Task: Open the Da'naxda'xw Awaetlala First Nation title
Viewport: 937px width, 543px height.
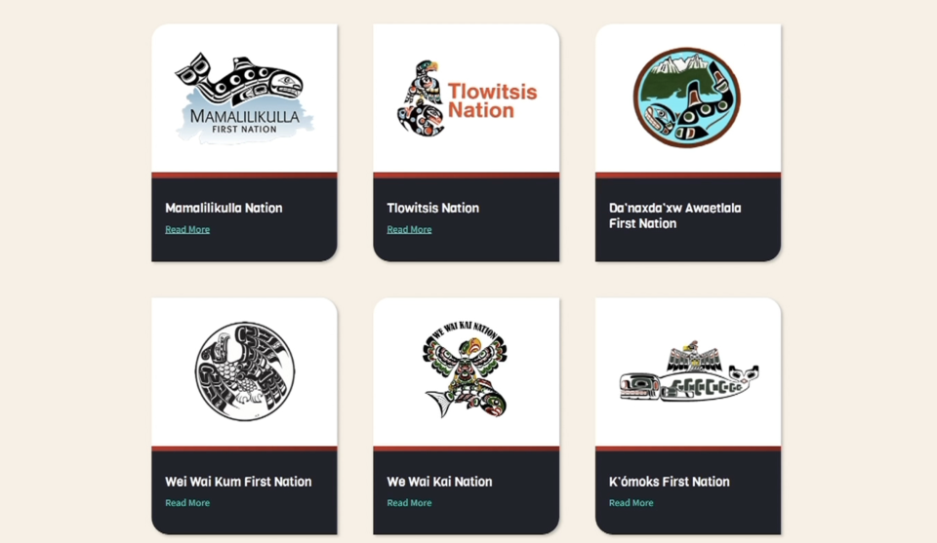Action: pos(674,215)
